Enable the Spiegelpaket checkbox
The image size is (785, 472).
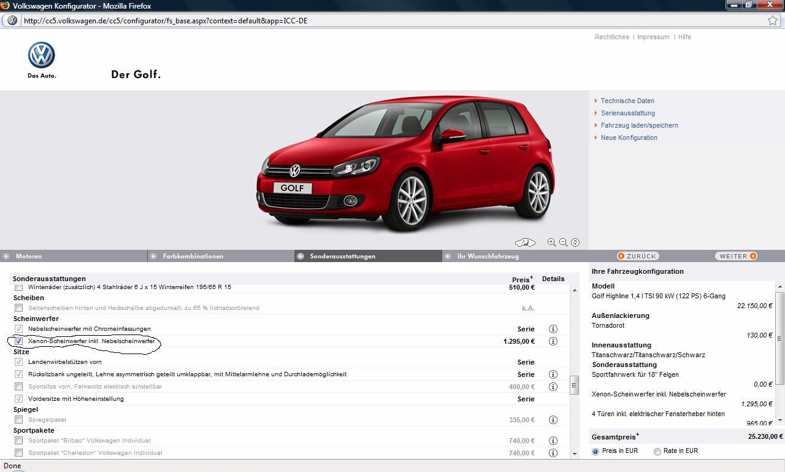click(18, 420)
